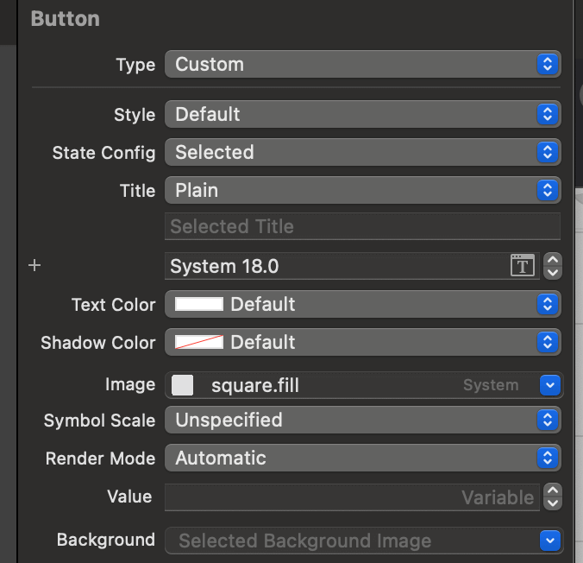Screen dimensions: 583x563
Task: Click the Title label
Action: coord(137,191)
